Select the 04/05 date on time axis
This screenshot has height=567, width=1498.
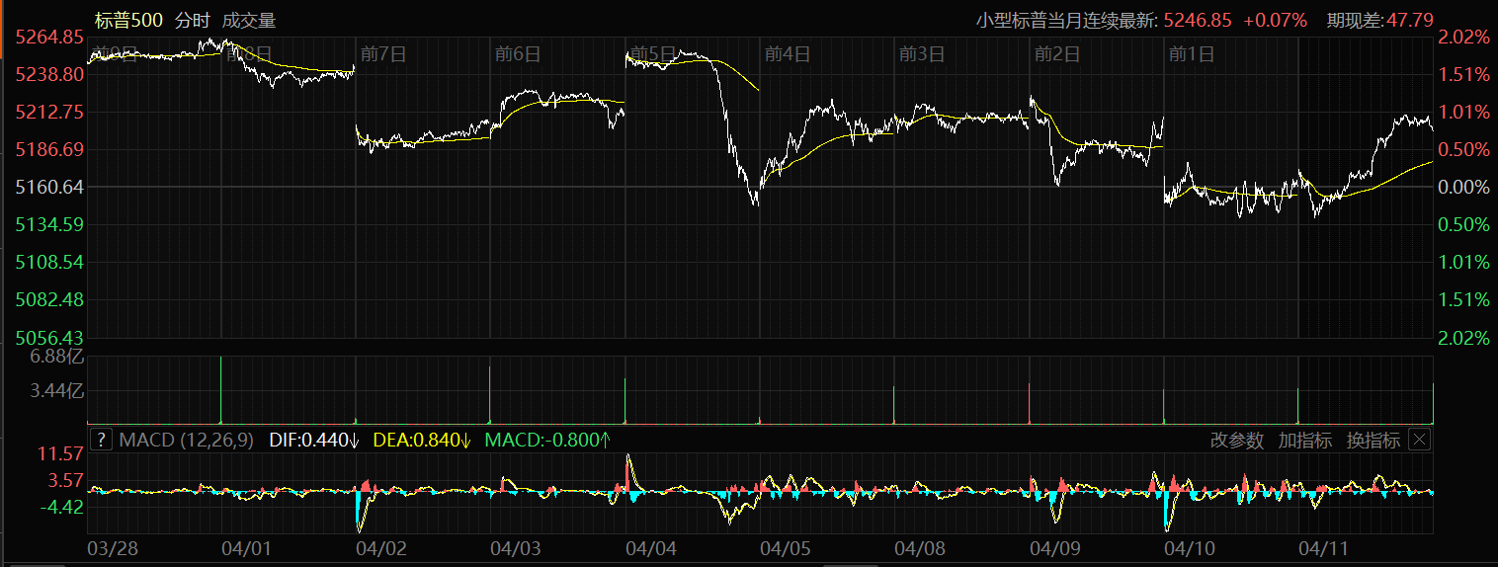[785, 546]
